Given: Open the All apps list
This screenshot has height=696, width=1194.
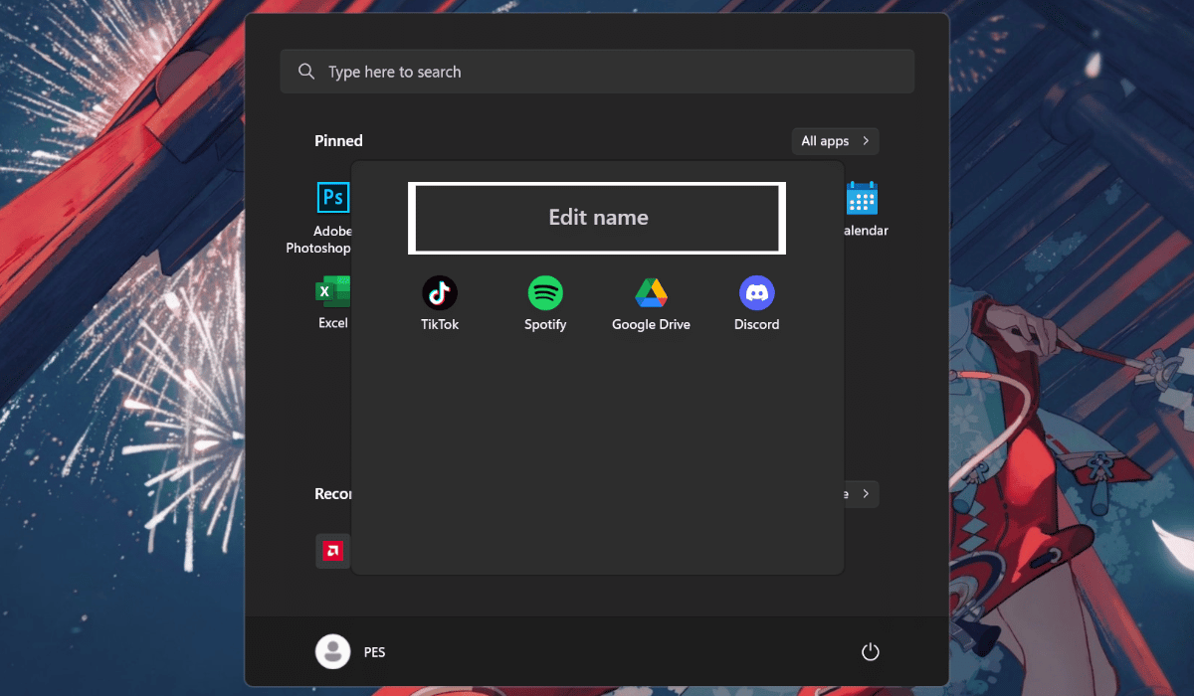Looking at the screenshot, I should pyautogui.click(x=825, y=141).
